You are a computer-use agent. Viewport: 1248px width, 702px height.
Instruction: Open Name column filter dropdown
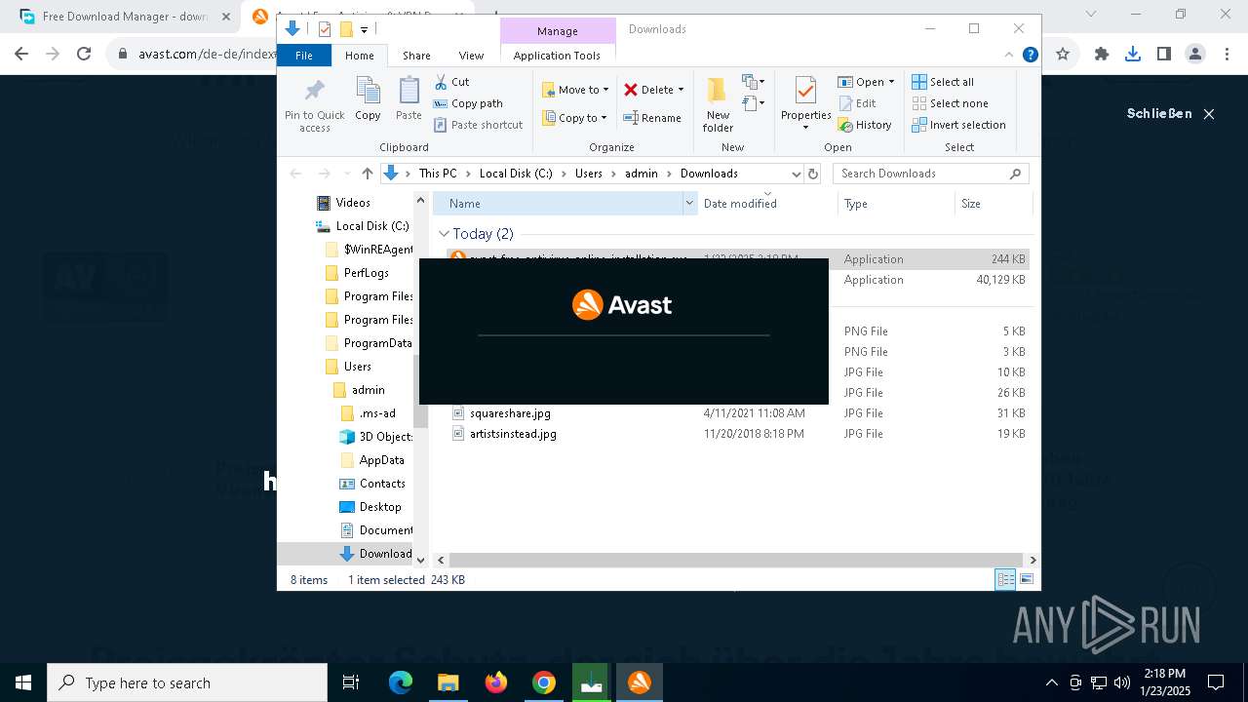(x=690, y=203)
